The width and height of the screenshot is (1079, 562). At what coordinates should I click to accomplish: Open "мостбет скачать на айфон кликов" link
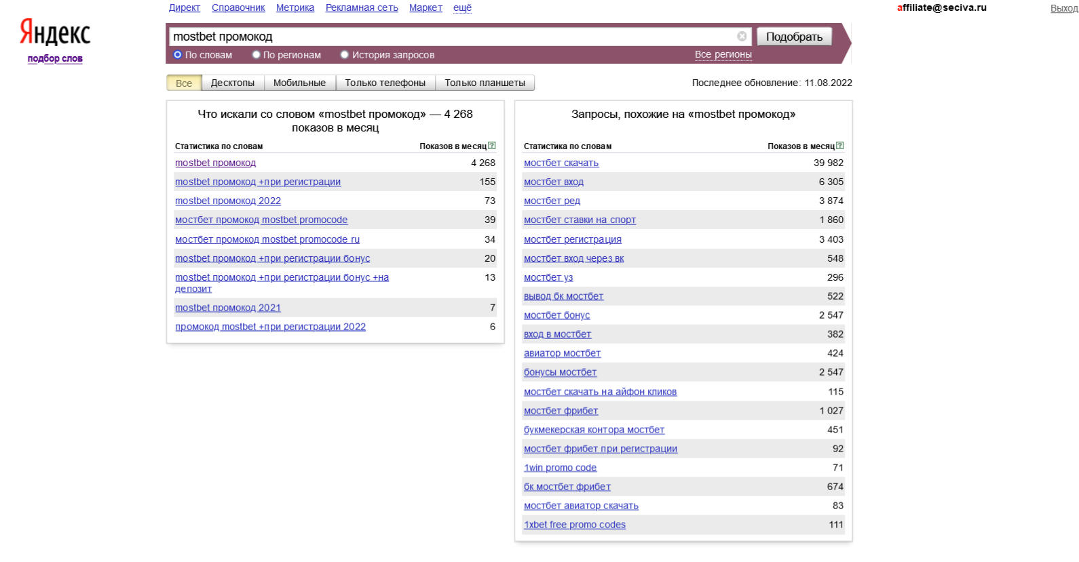tap(601, 392)
